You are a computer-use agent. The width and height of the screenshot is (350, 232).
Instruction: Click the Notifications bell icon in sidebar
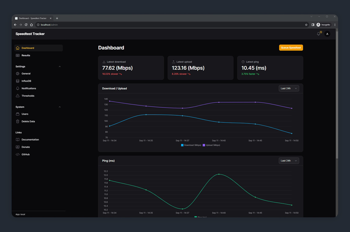tap(18, 88)
